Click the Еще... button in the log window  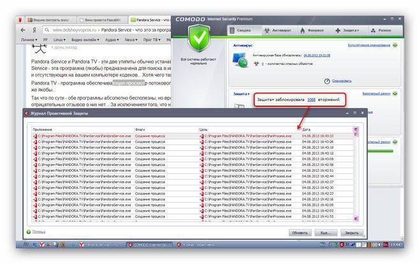[x=326, y=233]
